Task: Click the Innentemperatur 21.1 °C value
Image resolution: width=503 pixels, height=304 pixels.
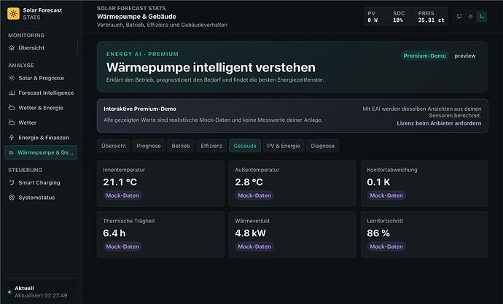Action: (x=120, y=182)
